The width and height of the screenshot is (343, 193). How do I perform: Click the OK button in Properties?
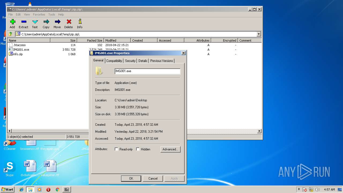tap(131, 179)
